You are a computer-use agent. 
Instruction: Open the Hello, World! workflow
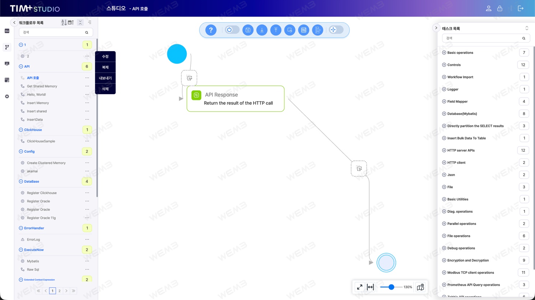click(36, 95)
